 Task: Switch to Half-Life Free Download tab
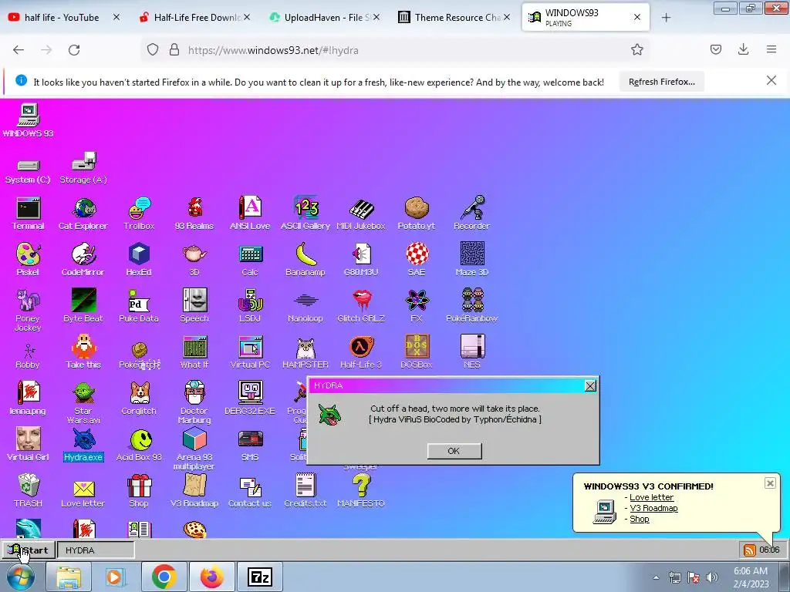(194, 17)
